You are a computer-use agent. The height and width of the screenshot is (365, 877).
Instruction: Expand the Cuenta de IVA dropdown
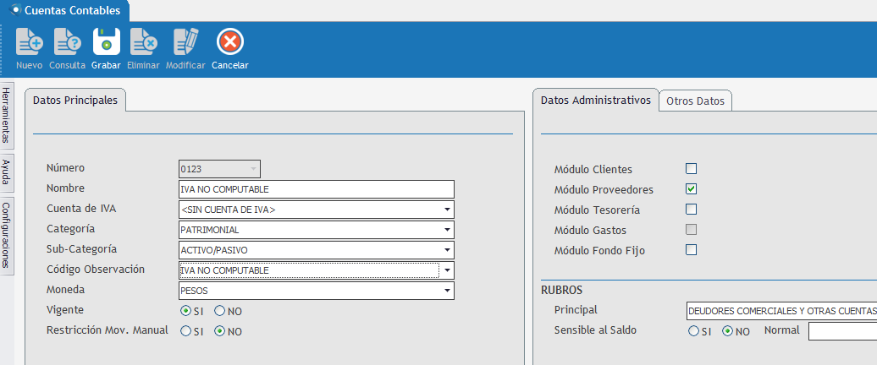pyautogui.click(x=446, y=210)
